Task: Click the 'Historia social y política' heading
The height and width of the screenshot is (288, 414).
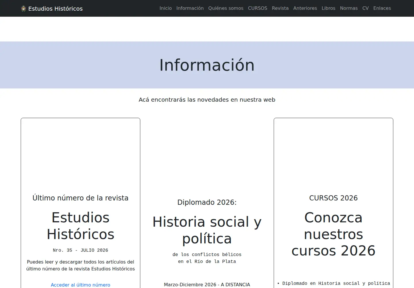Action: pos(207,230)
